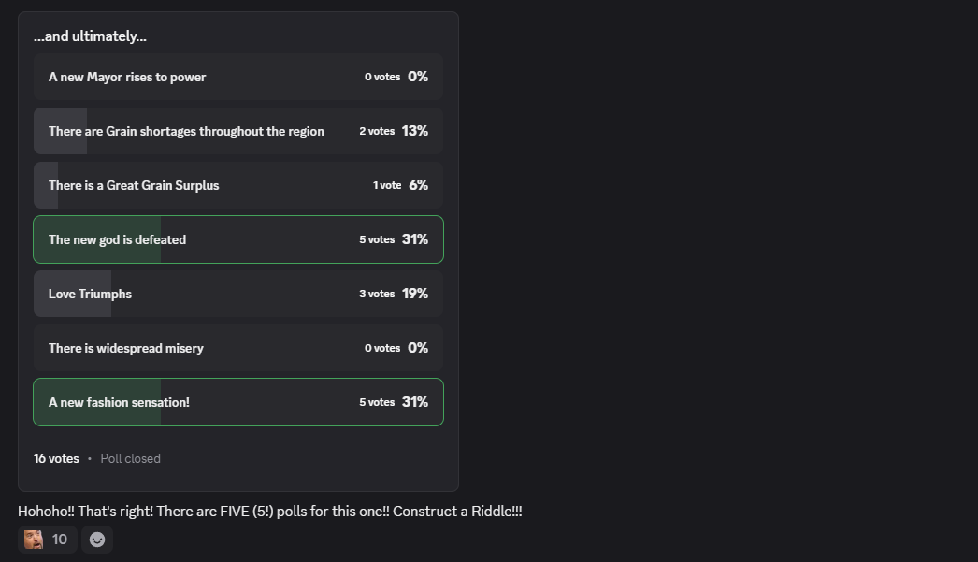Click the 'Poll closed' status text
The height and width of the screenshot is (562, 978).
[130, 458]
